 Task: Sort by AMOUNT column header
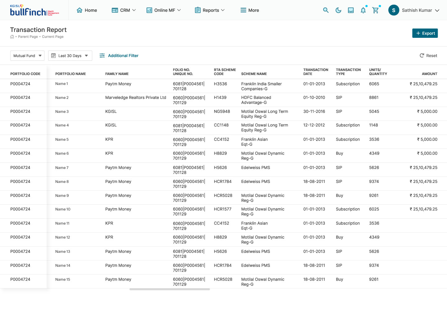coord(430,74)
